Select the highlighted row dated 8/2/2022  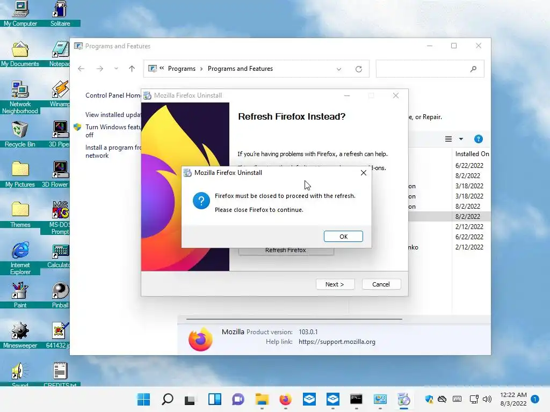pos(450,217)
